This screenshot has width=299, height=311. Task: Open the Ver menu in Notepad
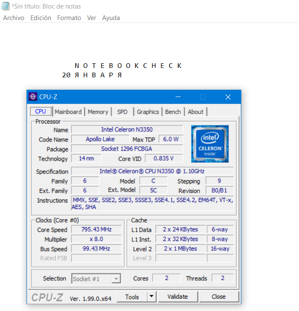[x=91, y=18]
